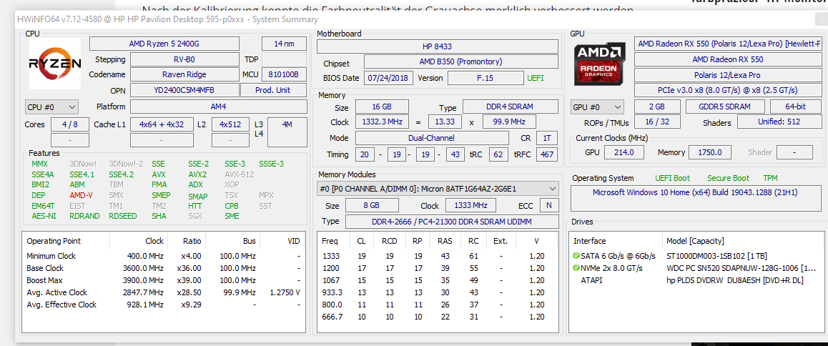This screenshot has height=346, width=828.
Task: Click the MCU value 810100B
Action: pyautogui.click(x=284, y=74)
